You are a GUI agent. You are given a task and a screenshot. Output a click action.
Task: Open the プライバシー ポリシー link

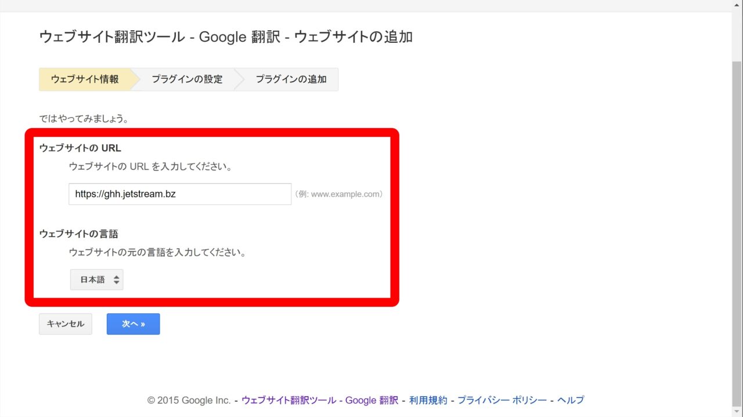click(502, 400)
